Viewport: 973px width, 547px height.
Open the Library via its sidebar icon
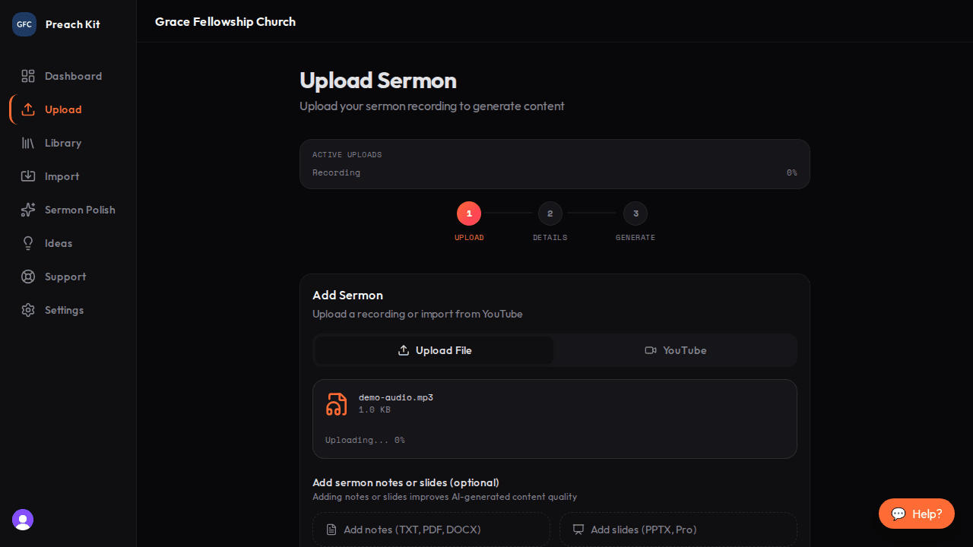[28, 143]
